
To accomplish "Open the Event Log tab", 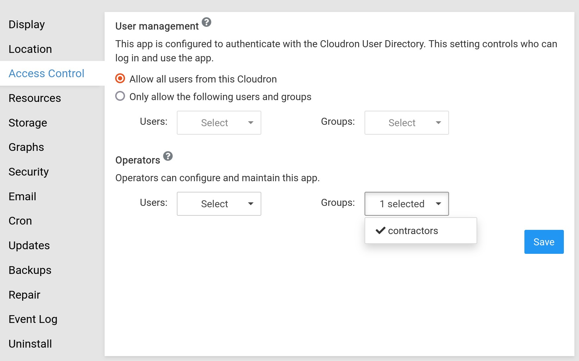I will click(x=33, y=319).
